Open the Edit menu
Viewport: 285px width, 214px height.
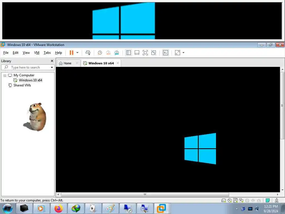click(16, 53)
